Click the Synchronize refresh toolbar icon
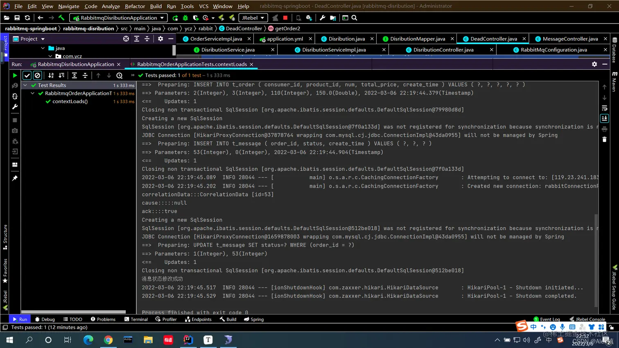The image size is (619, 348). (27, 18)
